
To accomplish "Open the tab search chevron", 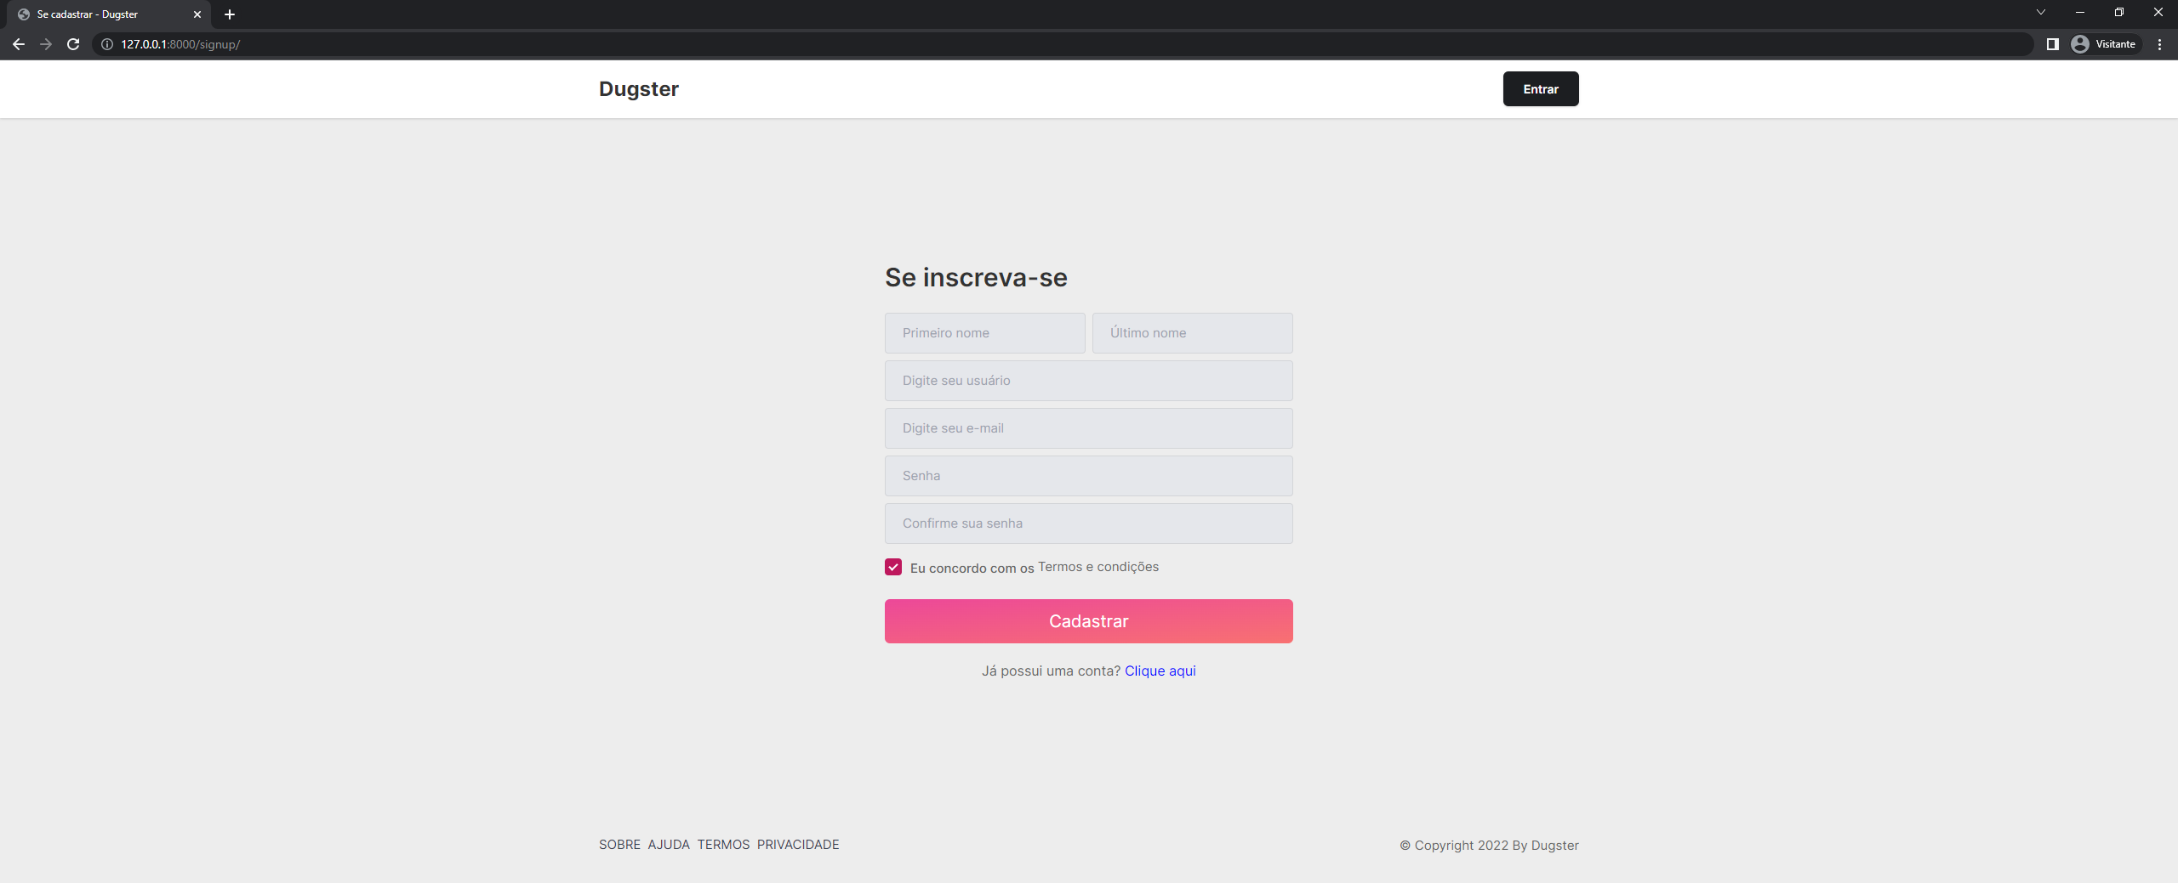I will tap(2040, 12).
